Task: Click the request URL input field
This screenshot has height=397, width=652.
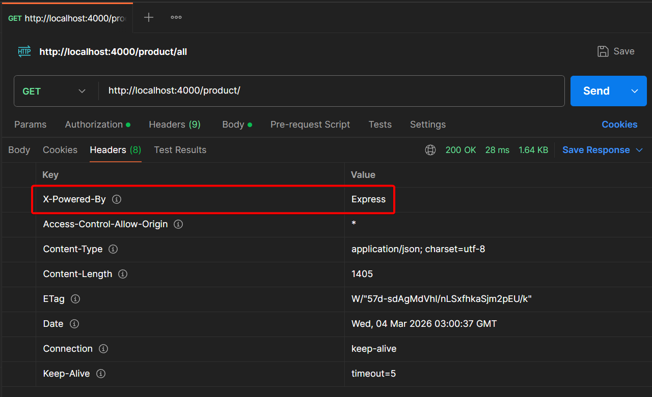Action: tap(331, 91)
